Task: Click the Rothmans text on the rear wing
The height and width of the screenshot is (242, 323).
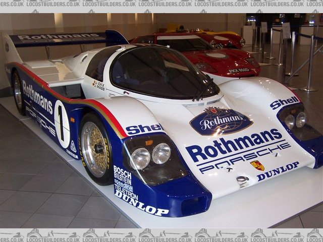Action: coord(59,37)
